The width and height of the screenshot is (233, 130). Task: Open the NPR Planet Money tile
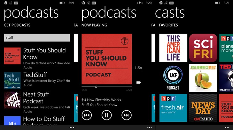(226, 48)
